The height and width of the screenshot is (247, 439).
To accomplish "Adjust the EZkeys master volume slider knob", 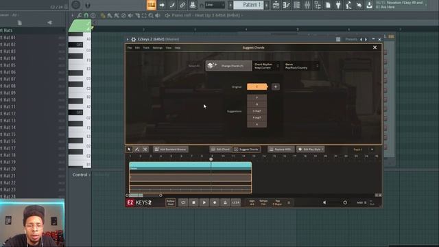I will coord(345,202).
